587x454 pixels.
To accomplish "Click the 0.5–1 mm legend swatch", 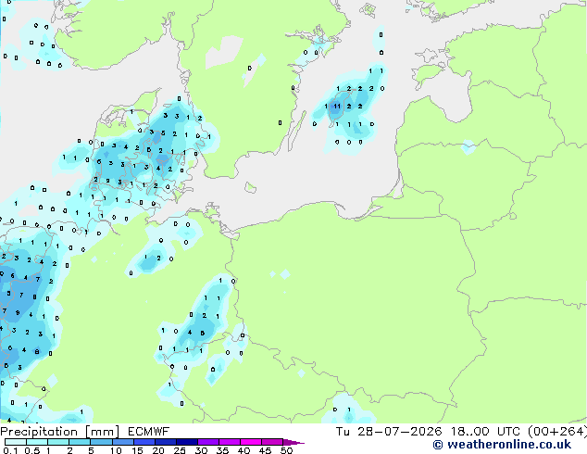I will point(37,442).
